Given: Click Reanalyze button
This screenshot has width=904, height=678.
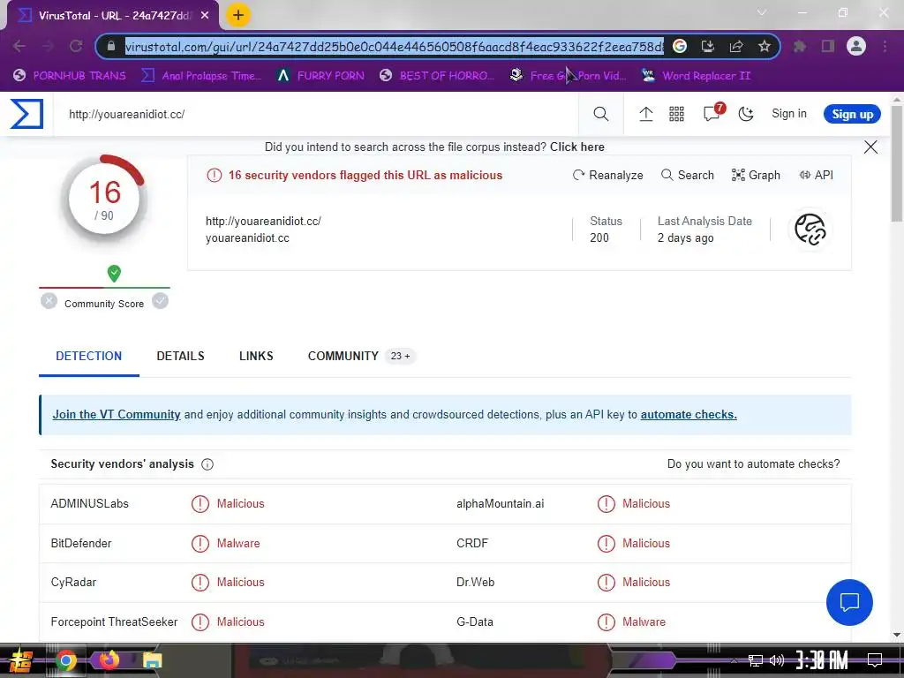Looking at the screenshot, I should pos(607,176).
